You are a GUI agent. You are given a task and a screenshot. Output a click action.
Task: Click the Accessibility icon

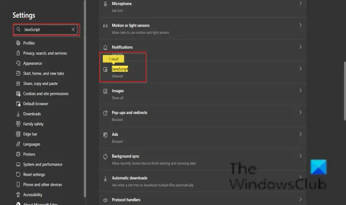(18, 195)
